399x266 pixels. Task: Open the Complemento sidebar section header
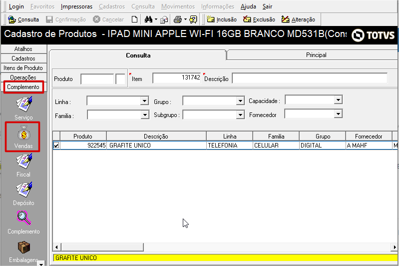pos(23,87)
